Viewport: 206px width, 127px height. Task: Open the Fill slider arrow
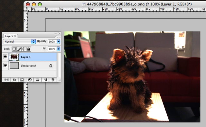click(x=59, y=49)
